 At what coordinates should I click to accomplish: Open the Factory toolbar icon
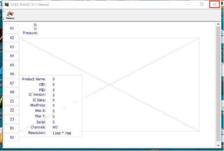tap(10, 15)
